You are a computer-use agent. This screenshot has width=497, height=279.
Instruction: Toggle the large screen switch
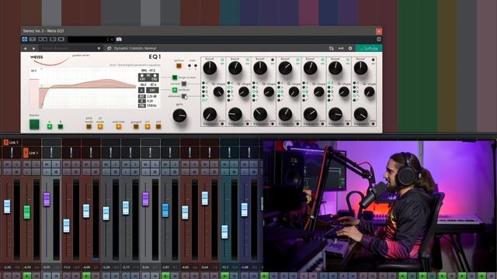[175, 77]
